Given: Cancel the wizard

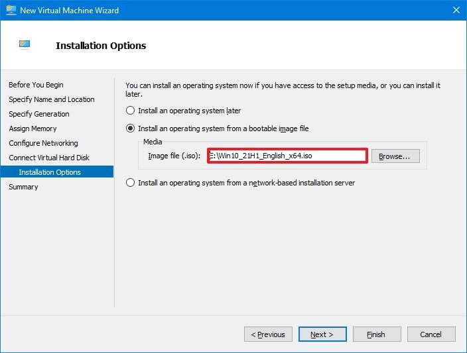Looking at the screenshot, I should 431,334.
